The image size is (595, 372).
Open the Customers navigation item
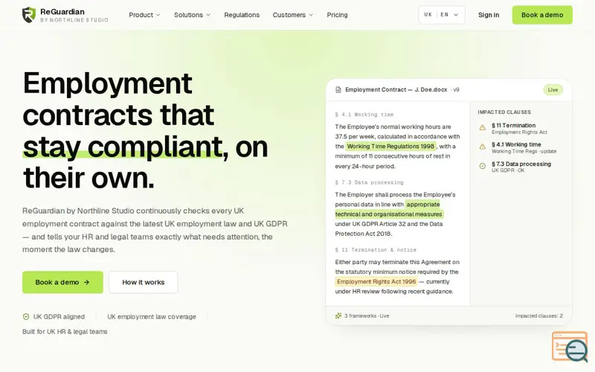click(x=292, y=15)
